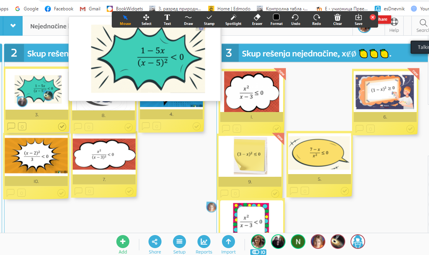Viewport: 429px width, 255px height.
Task: Open card 7 equation thumbnail
Action: point(104,154)
